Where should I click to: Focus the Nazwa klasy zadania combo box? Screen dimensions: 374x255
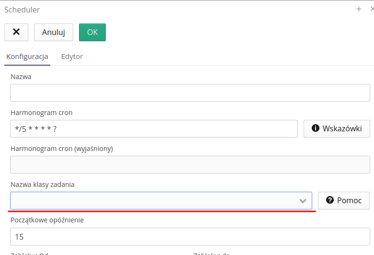click(153, 201)
